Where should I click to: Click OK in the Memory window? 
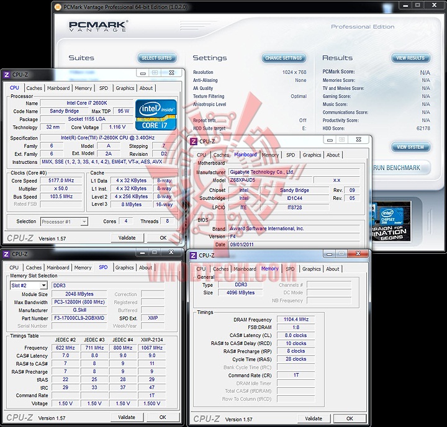point(350,418)
